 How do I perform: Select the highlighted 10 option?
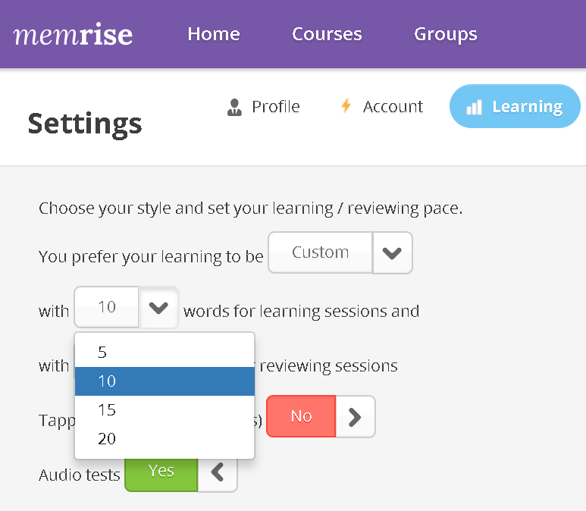click(165, 381)
